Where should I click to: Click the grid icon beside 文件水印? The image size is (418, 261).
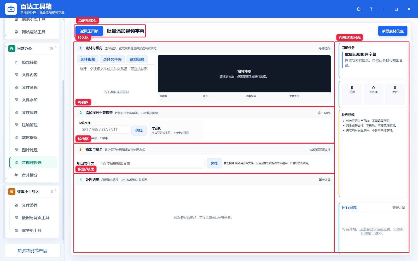click(x=16, y=100)
